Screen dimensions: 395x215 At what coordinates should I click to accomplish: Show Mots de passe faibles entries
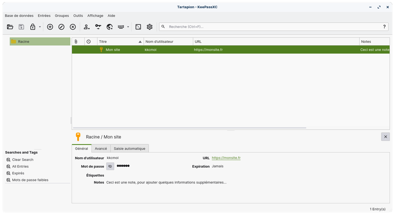click(x=30, y=180)
